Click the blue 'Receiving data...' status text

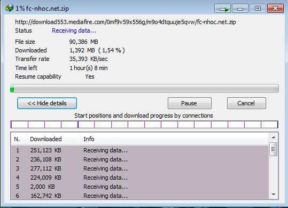click(x=74, y=30)
